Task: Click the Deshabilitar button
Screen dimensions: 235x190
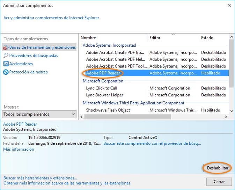Action: click(x=218, y=168)
